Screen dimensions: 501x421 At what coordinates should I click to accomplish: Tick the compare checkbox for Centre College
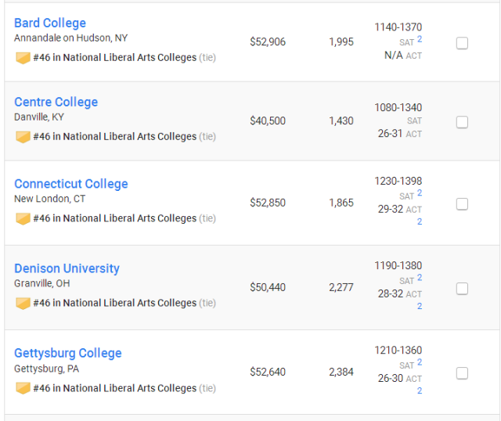462,122
